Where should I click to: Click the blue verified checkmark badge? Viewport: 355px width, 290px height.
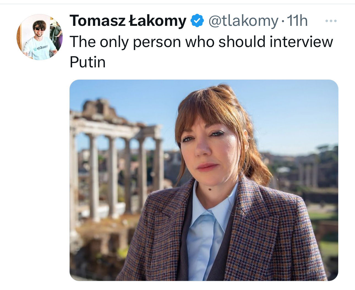(x=197, y=21)
